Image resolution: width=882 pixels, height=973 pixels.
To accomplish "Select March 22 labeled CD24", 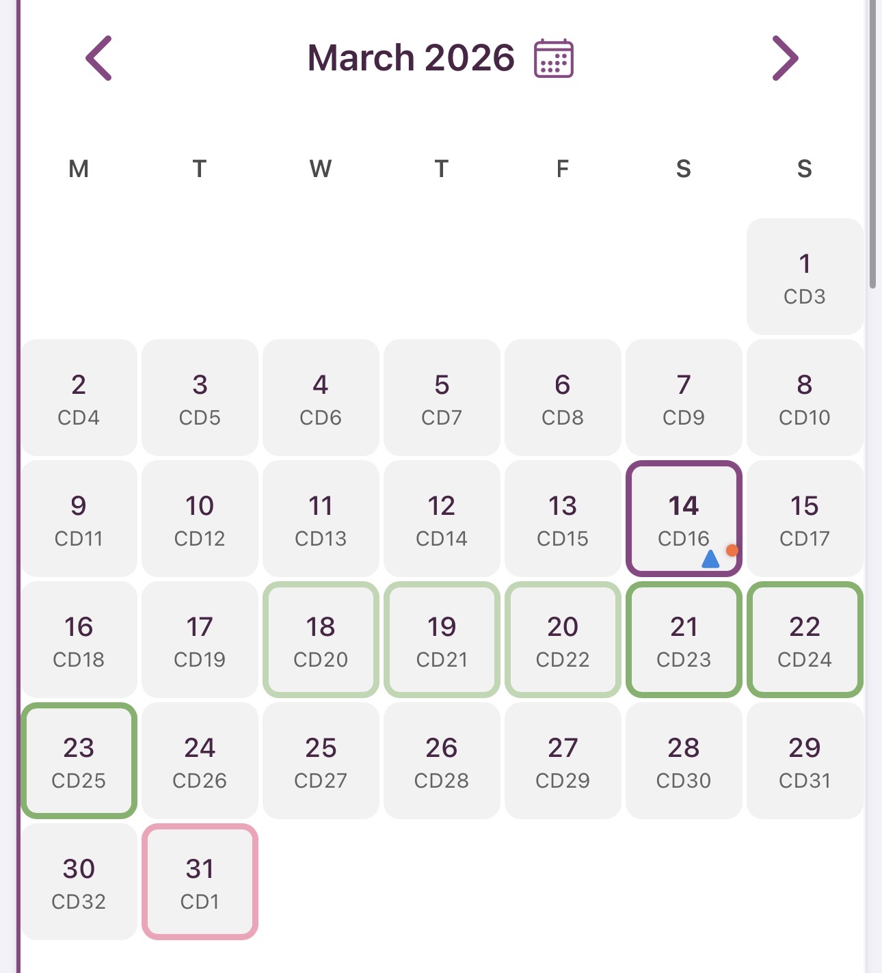I will coord(804,639).
